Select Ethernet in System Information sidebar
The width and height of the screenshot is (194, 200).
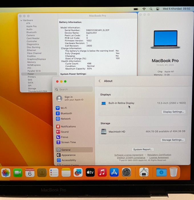click(x=31, y=50)
